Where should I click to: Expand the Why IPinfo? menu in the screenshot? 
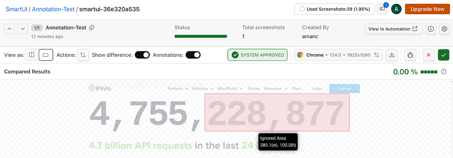tap(230, 89)
